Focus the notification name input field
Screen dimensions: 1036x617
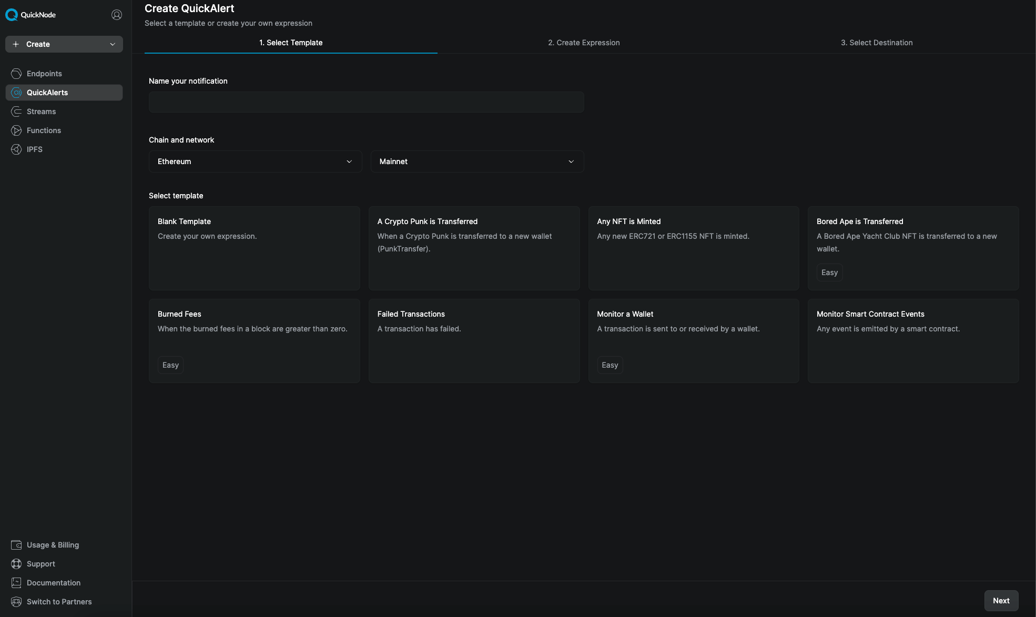pyautogui.click(x=366, y=102)
